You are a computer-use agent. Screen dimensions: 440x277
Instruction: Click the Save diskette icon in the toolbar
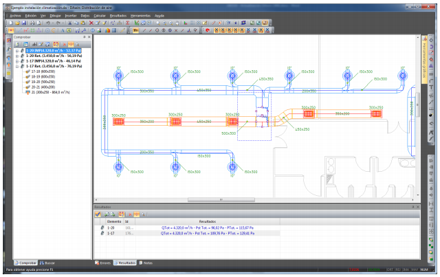pos(24,23)
